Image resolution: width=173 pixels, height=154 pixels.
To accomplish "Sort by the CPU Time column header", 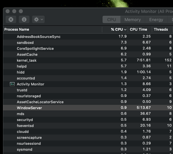I will click(x=140, y=29).
